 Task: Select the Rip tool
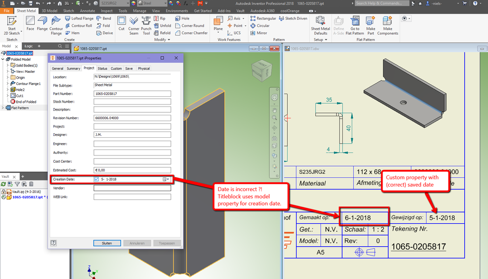pos(160,19)
